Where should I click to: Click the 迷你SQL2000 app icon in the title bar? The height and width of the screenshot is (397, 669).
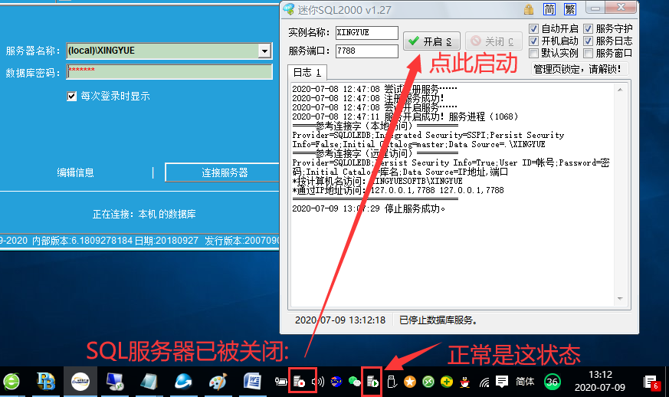tap(289, 9)
